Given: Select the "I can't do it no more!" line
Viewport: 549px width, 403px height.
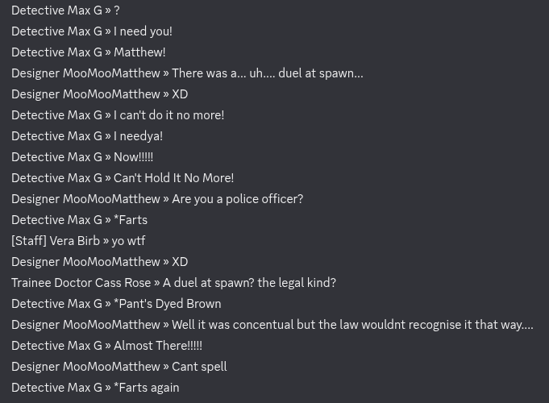Looking at the screenshot, I should pyautogui.click(x=168, y=115).
